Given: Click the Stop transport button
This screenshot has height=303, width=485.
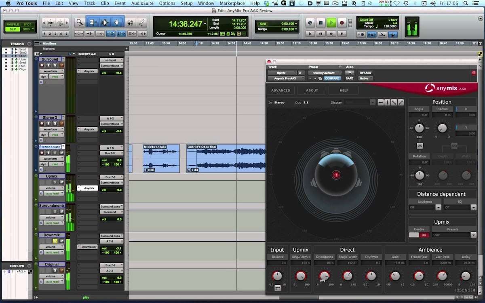Looking at the screenshot, I should pyautogui.click(x=321, y=23).
